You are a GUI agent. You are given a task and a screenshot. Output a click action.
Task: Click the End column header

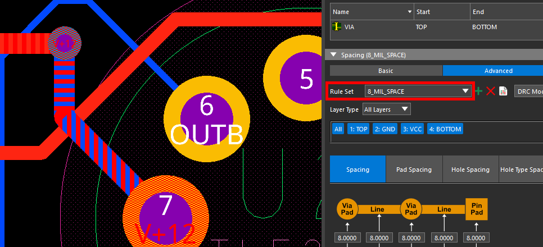tap(506, 12)
